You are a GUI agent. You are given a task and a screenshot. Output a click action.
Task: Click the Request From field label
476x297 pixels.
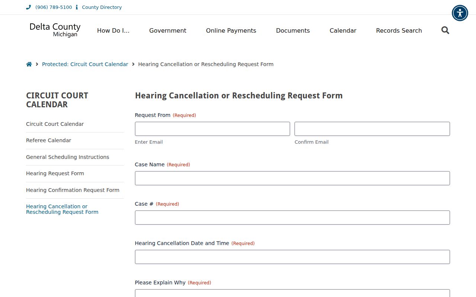(x=152, y=115)
